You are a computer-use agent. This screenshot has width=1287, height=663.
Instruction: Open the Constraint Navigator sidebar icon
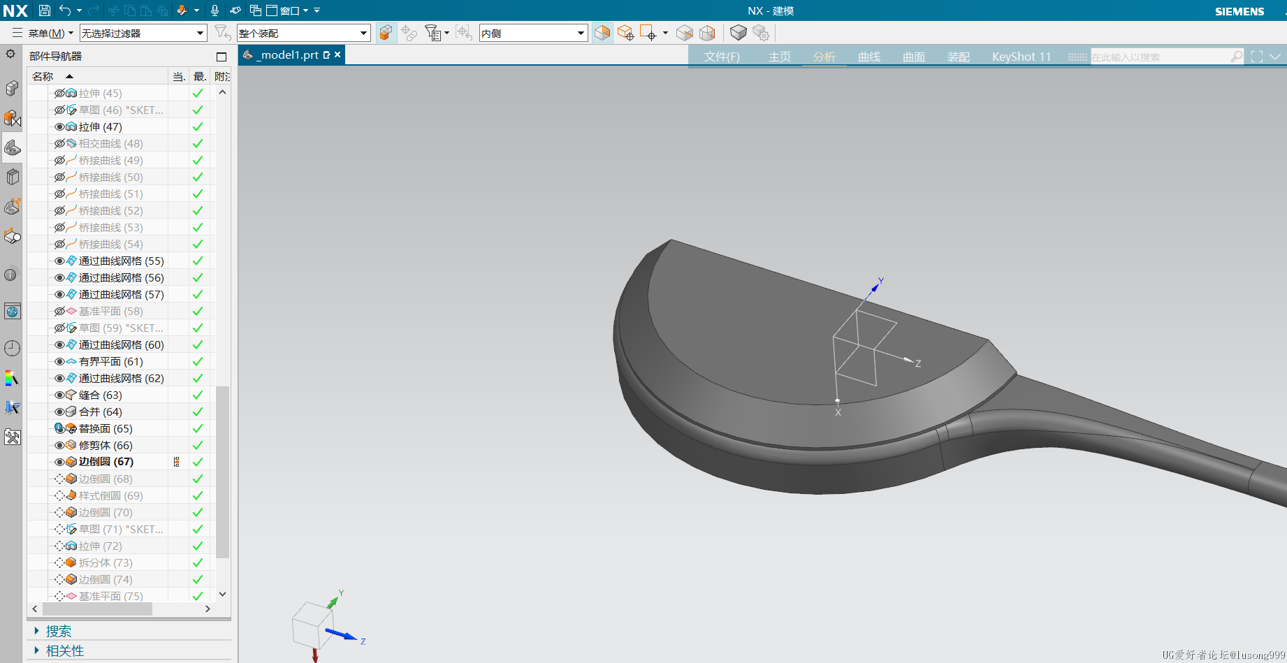(12, 118)
